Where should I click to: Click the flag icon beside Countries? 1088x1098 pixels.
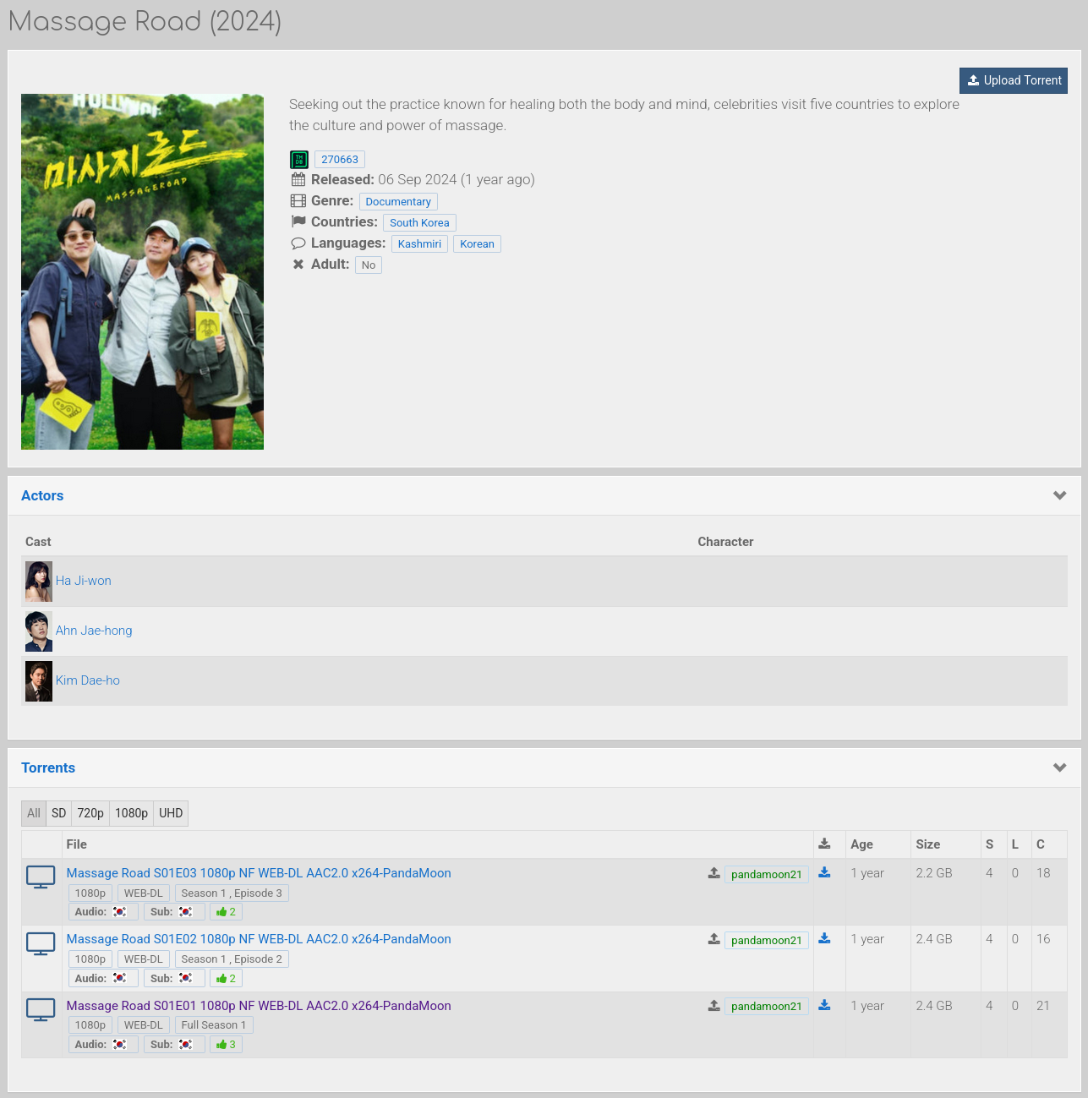(298, 221)
